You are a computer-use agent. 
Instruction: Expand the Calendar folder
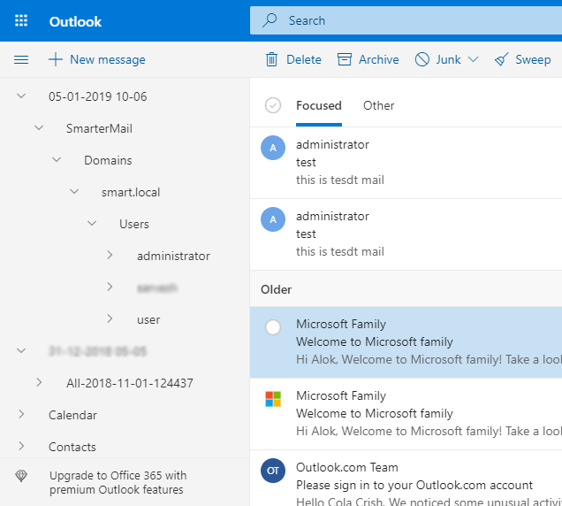coord(21,415)
